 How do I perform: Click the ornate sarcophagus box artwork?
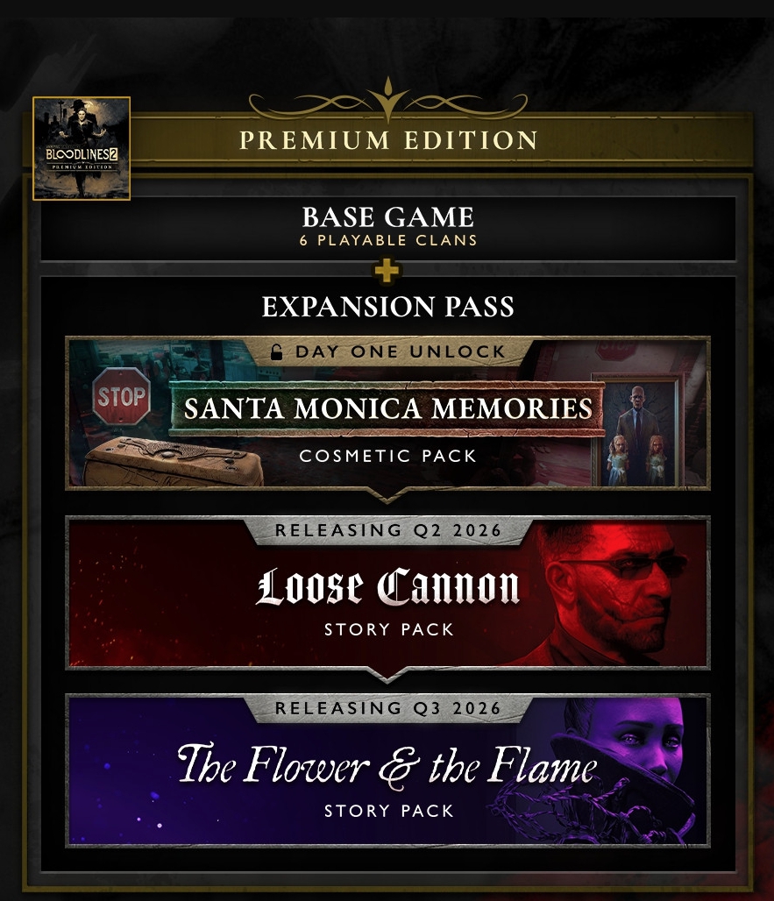pos(173,462)
